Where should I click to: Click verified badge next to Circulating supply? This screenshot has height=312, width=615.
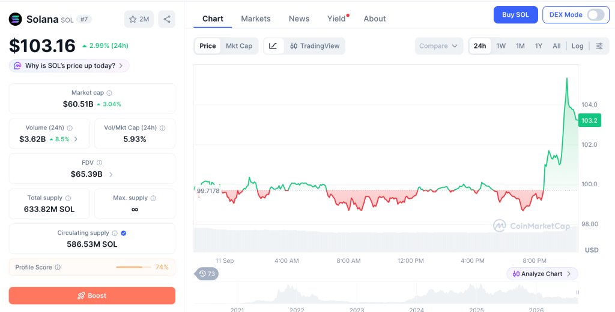pyautogui.click(x=124, y=233)
